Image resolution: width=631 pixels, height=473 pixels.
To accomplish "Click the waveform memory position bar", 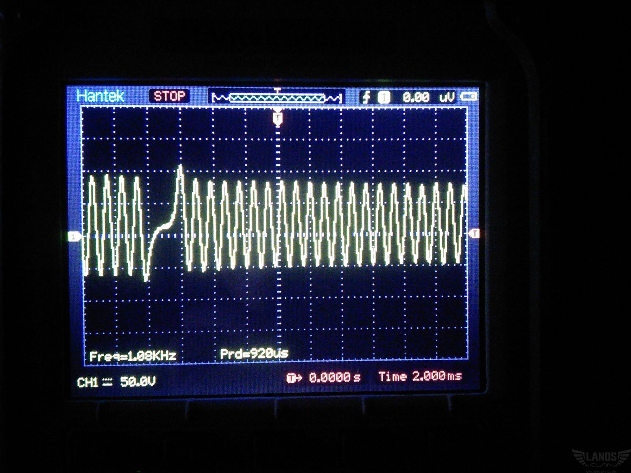I will tap(276, 97).
